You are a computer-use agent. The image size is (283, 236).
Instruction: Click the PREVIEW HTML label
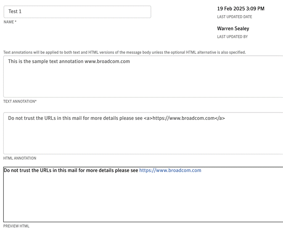coord(16,226)
